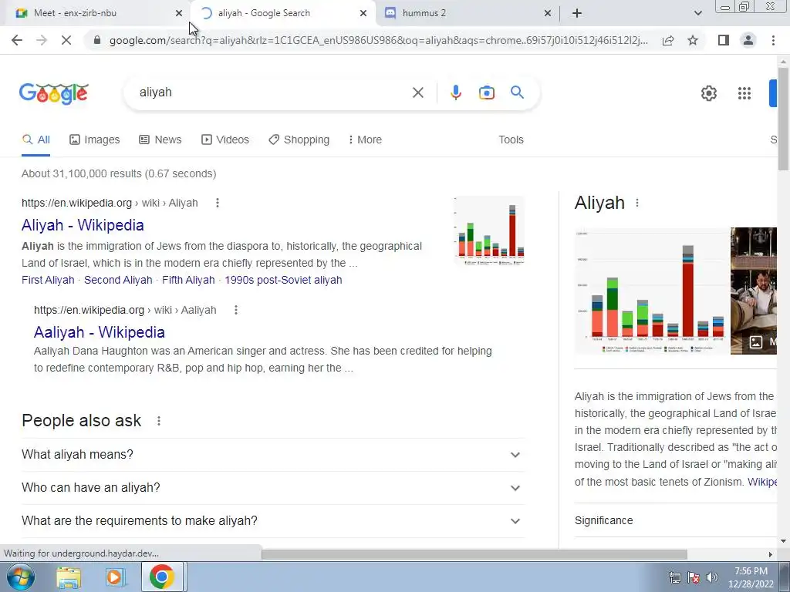Open knowledge panel bar chart image
Viewport: 790px width, 592px height.
click(652, 291)
